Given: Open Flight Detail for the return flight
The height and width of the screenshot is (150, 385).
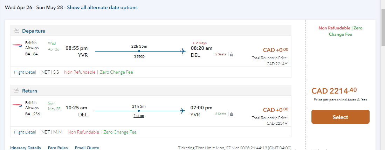Looking at the screenshot, I should 25,132.
